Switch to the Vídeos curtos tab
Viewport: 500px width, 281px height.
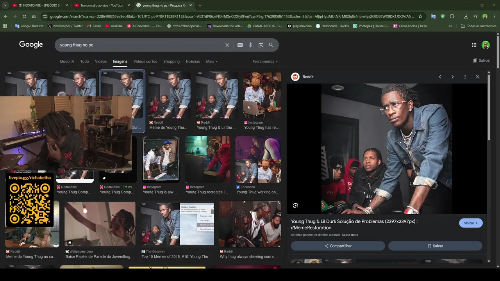tap(145, 61)
